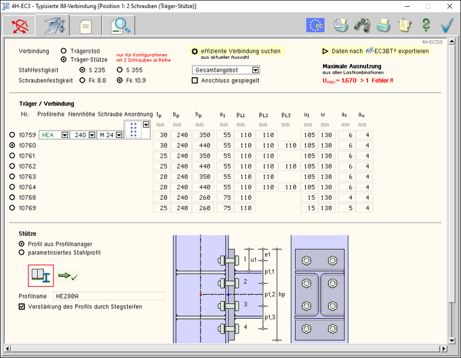Click the gear icon for efficient connection search
461x358 pixels.
click(195, 51)
